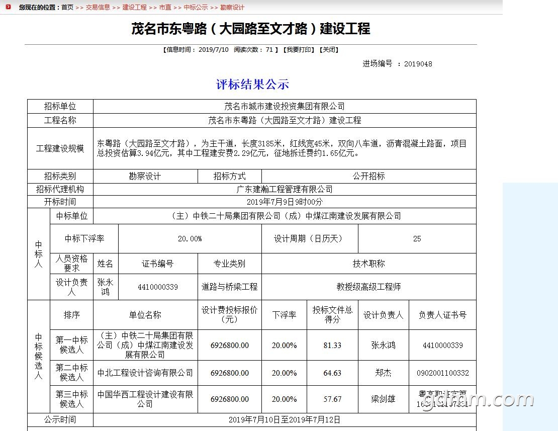Click the 招标单位 row label
This screenshot has width=558, height=431.
tap(60, 107)
